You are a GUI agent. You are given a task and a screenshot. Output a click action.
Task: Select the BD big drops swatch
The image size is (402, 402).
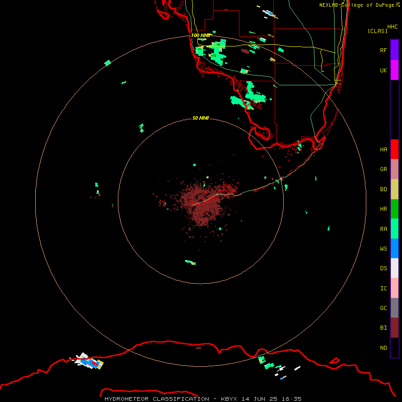point(394,189)
